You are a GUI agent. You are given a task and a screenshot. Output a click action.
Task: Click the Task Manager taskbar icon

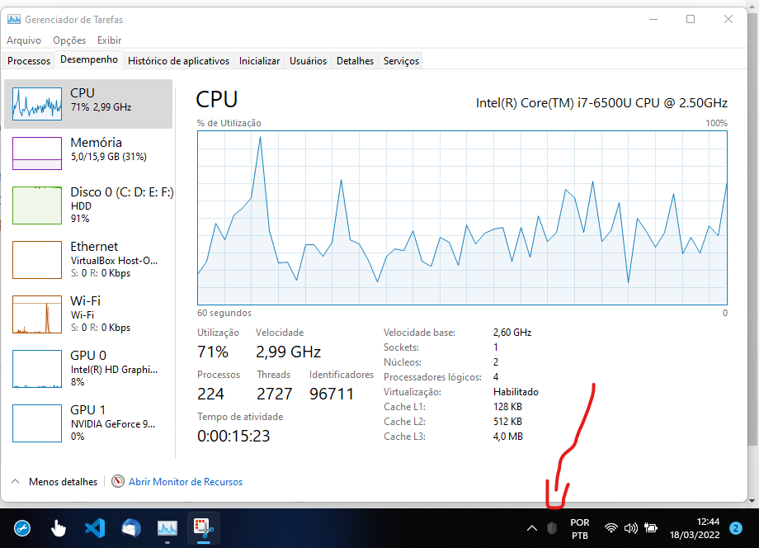(167, 528)
